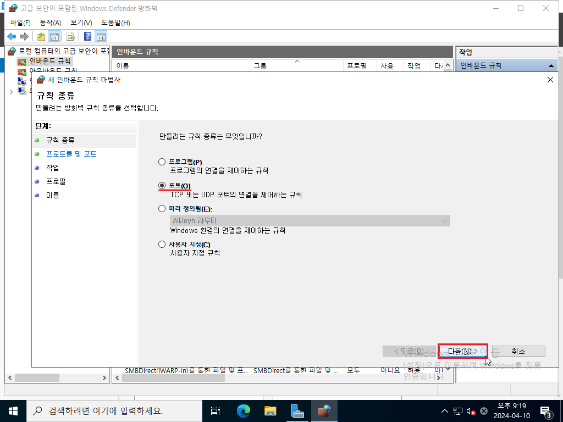Select the 미리 정의됨(E) radio button
This screenshot has width=563, height=422.
coord(162,208)
